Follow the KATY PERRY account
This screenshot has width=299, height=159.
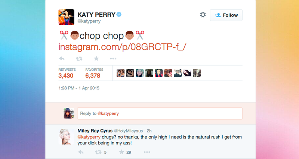click(226, 15)
